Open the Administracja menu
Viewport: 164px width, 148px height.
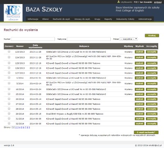(145, 19)
